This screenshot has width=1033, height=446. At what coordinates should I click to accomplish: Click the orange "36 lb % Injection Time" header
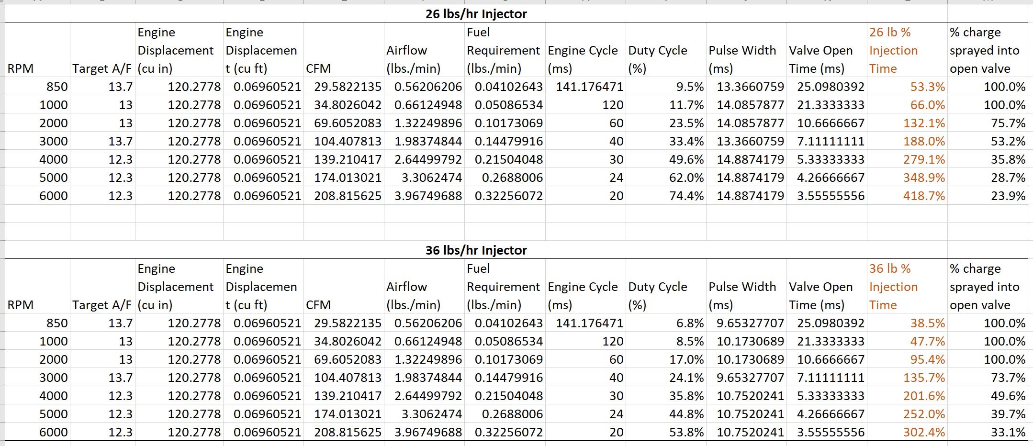click(893, 287)
